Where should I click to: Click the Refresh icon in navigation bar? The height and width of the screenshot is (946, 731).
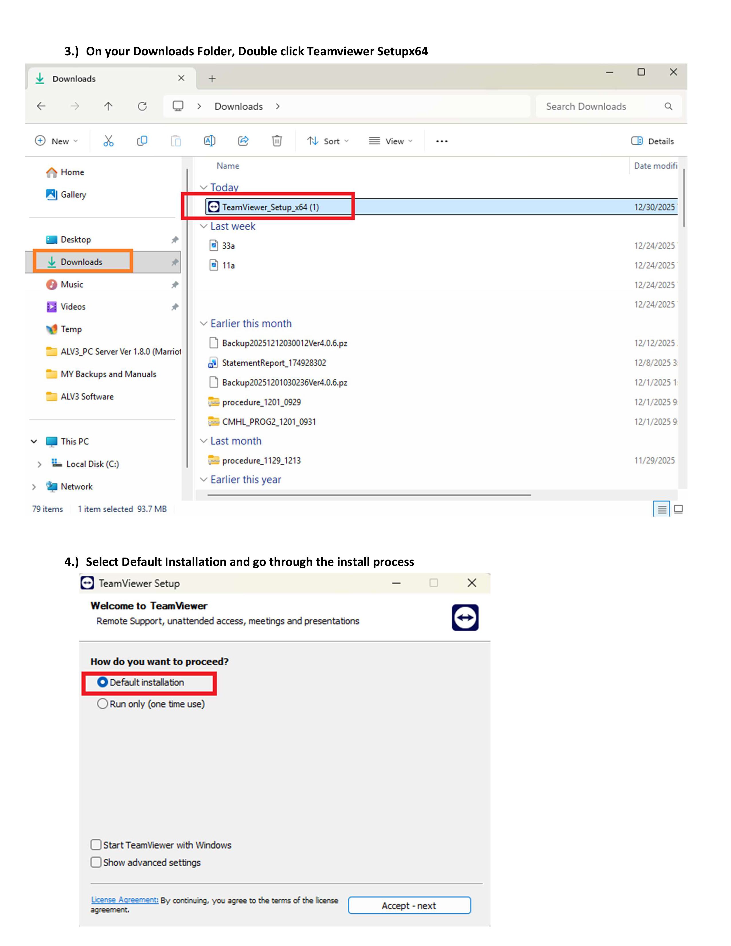[x=142, y=106]
